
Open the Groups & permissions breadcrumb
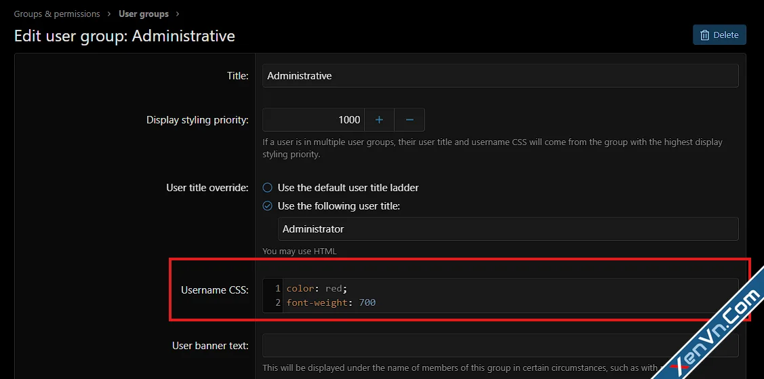tap(57, 14)
